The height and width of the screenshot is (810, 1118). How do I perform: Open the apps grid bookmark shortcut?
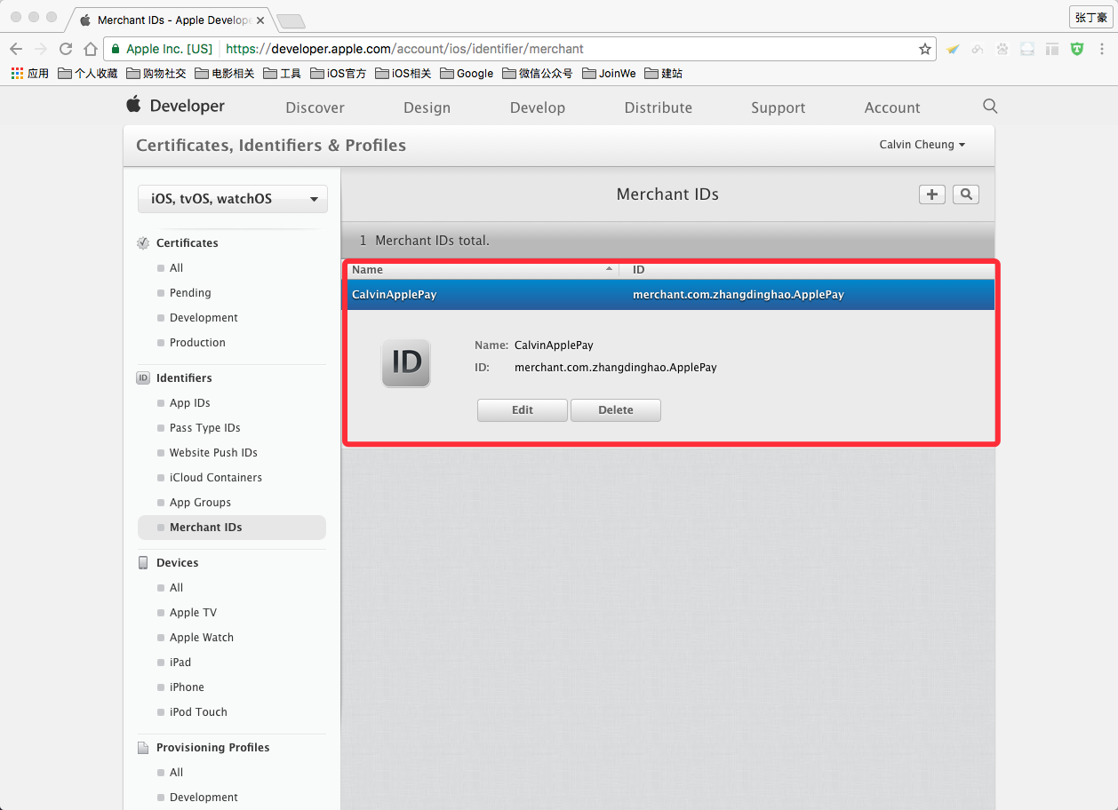(x=30, y=73)
